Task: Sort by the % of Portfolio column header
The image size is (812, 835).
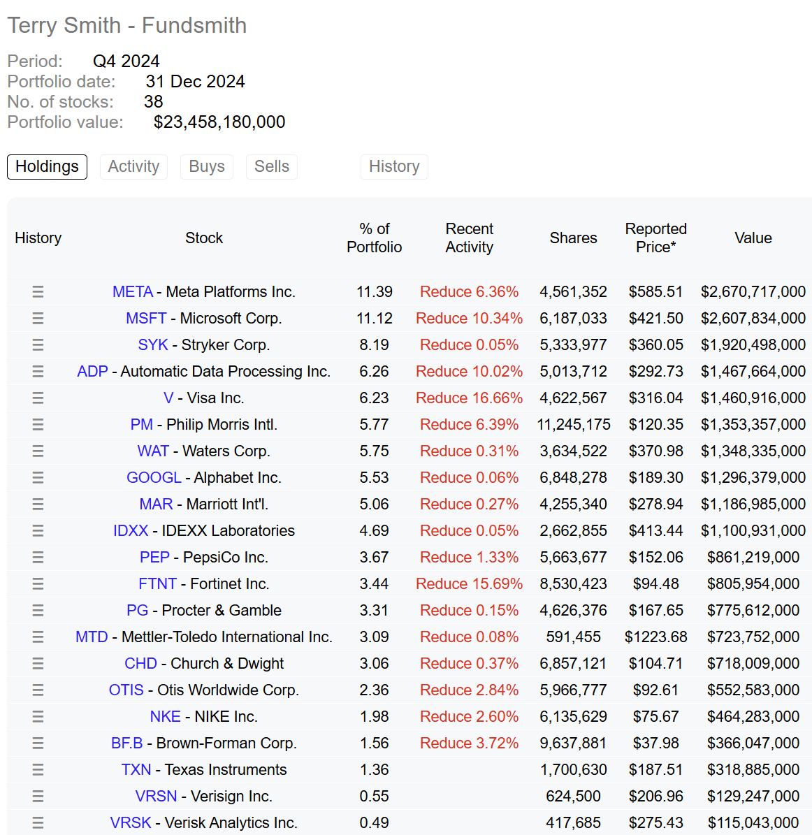Action: (x=375, y=238)
